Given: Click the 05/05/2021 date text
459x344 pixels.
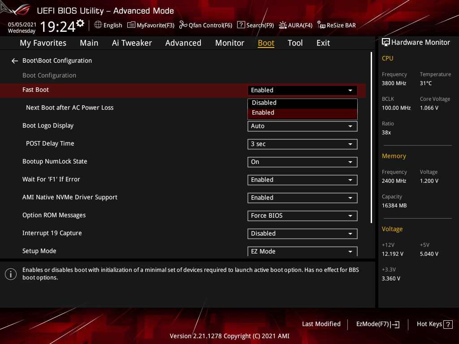Looking at the screenshot, I should [22, 24].
